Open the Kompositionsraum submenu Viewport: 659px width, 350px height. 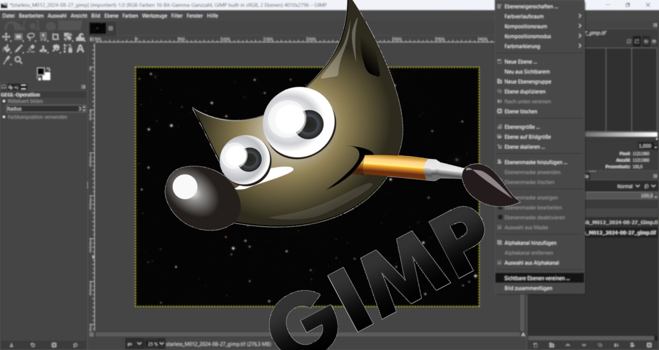540,26
